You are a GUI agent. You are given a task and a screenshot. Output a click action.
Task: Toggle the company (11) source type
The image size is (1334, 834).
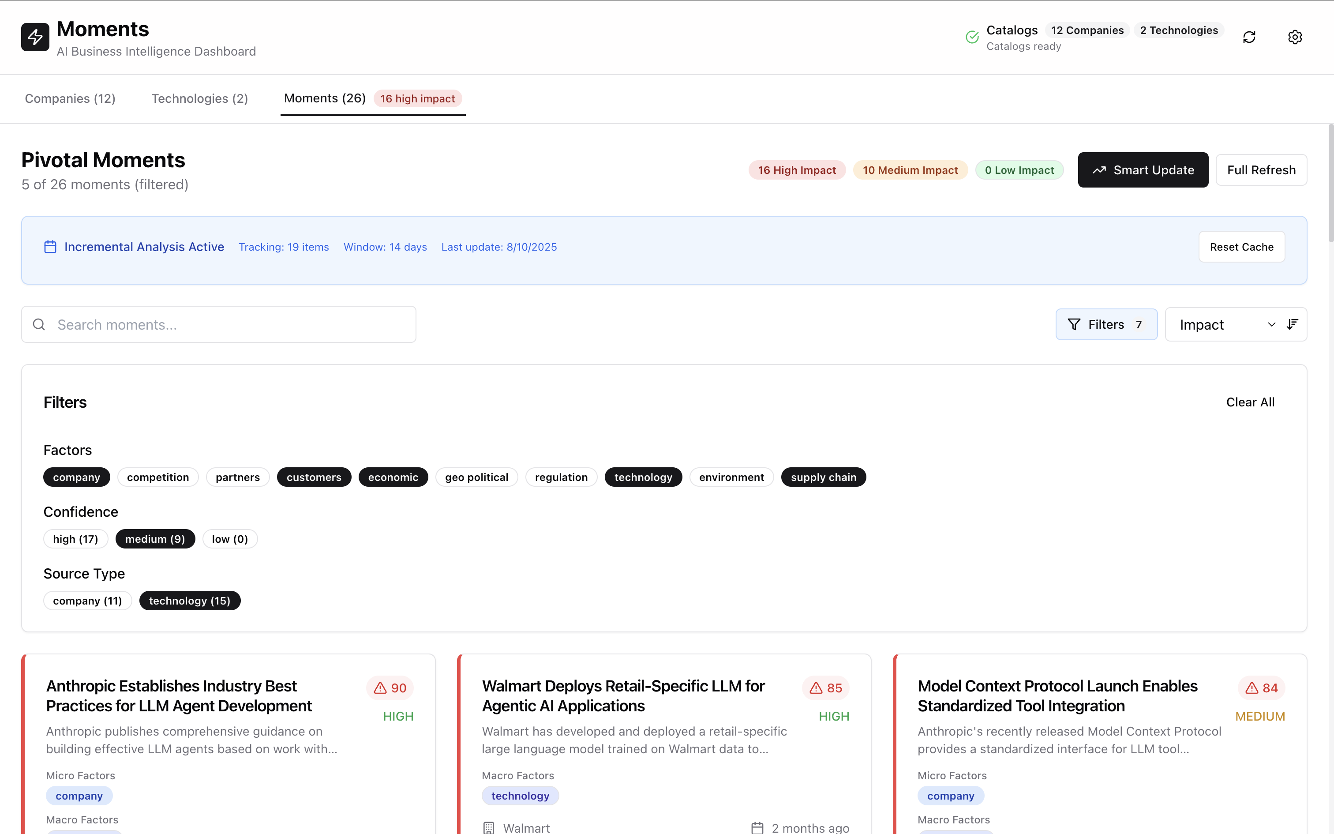click(x=87, y=601)
